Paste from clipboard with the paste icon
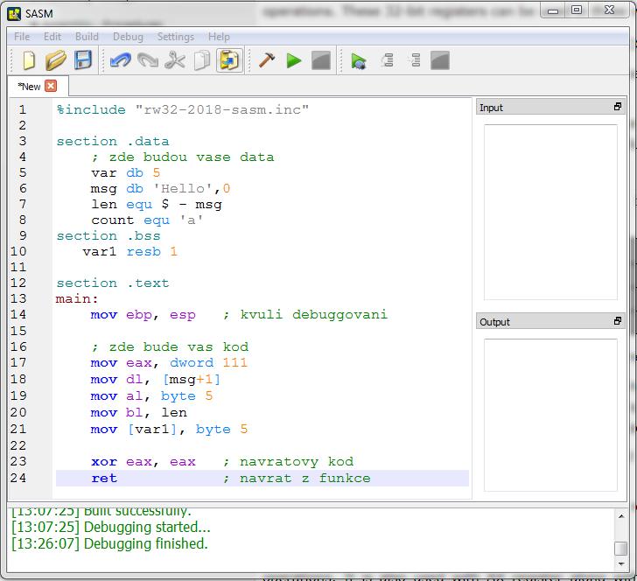637x581 pixels. tap(229, 61)
